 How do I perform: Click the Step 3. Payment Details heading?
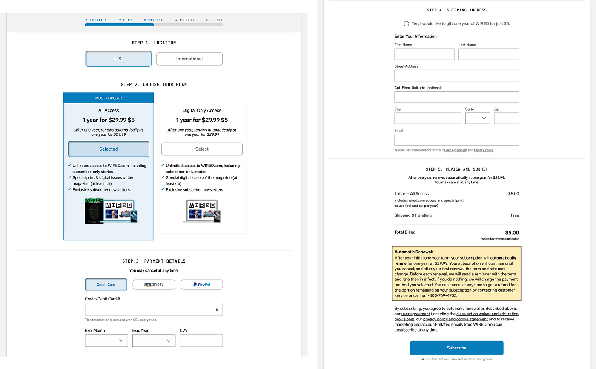154,261
